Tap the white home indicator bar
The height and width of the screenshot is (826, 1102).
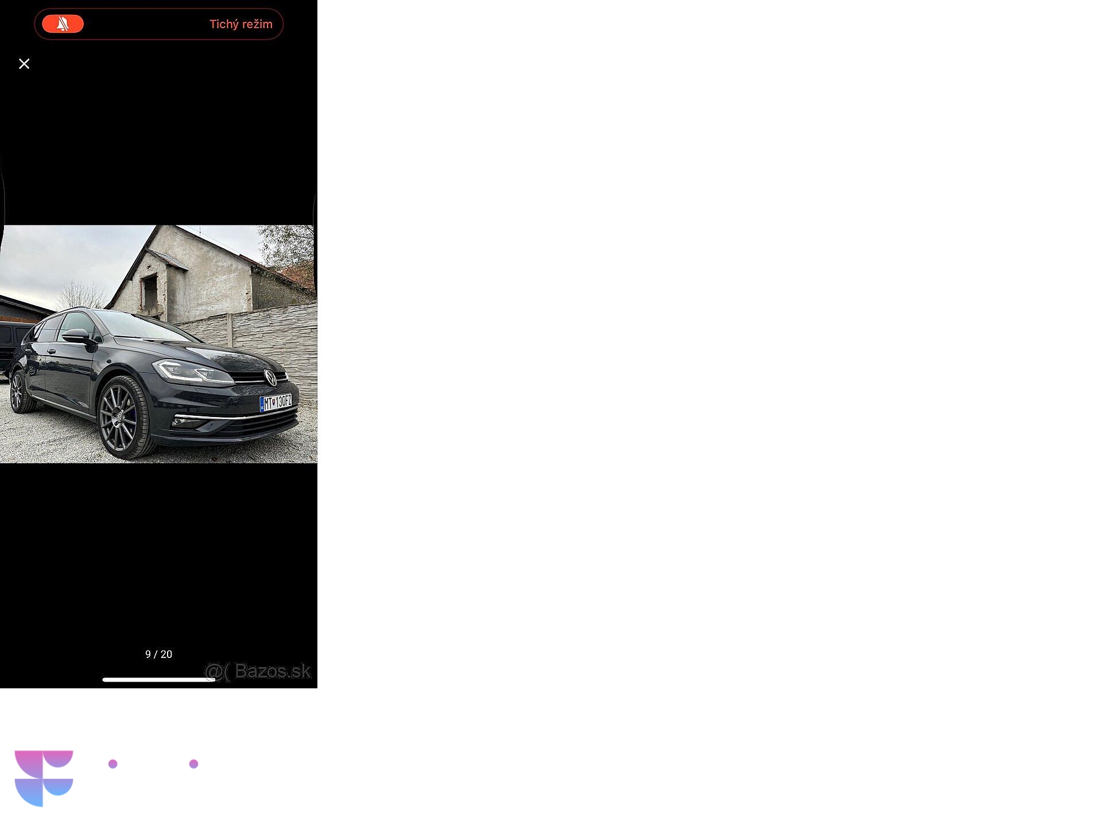click(158, 680)
